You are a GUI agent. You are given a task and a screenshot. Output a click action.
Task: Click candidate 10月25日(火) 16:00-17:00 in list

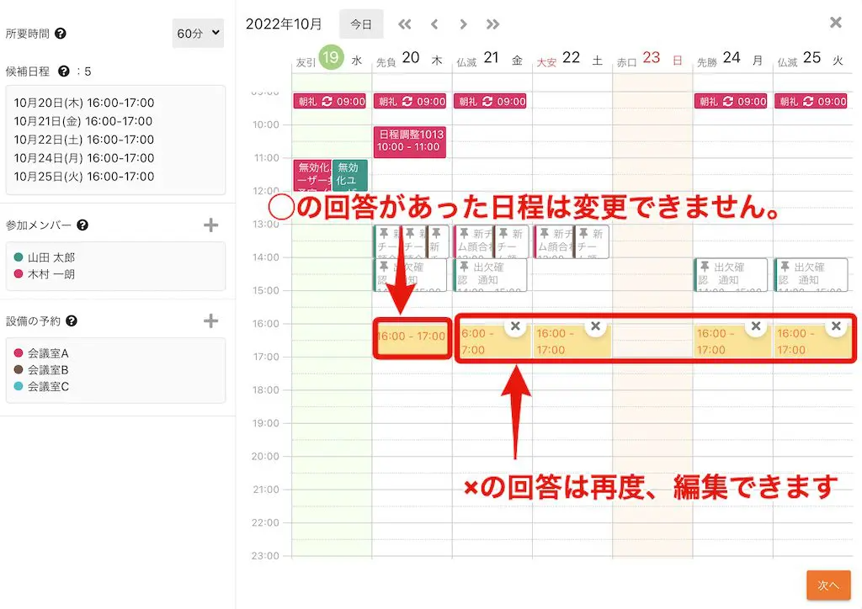tap(84, 177)
